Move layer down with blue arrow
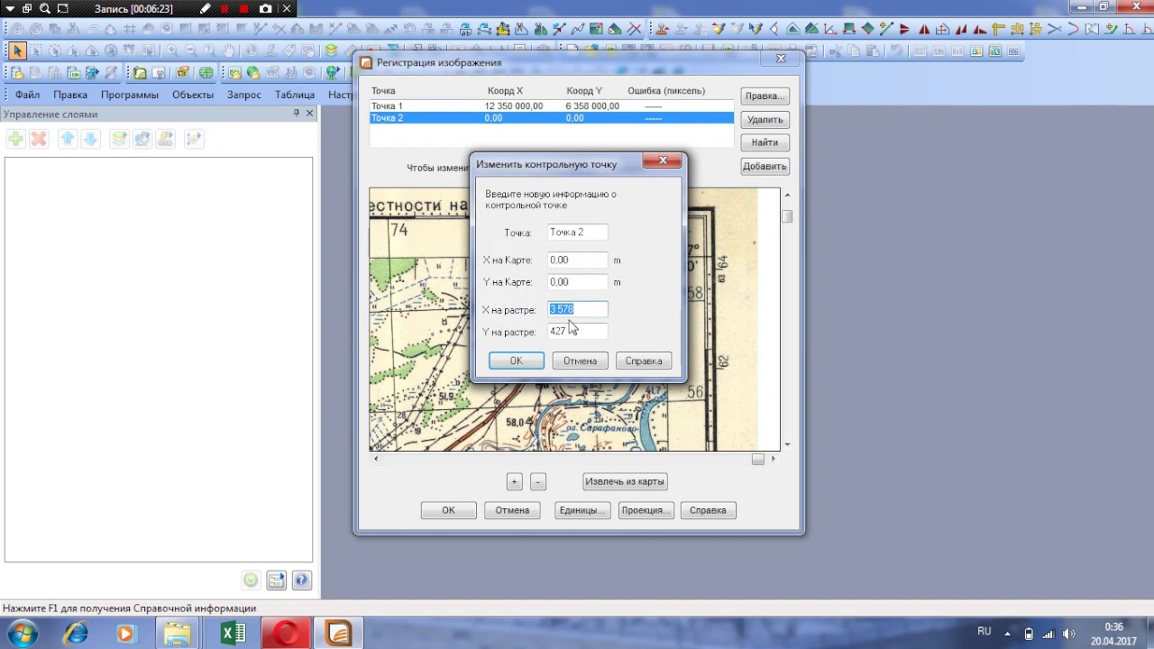1154x649 pixels. tap(90, 139)
